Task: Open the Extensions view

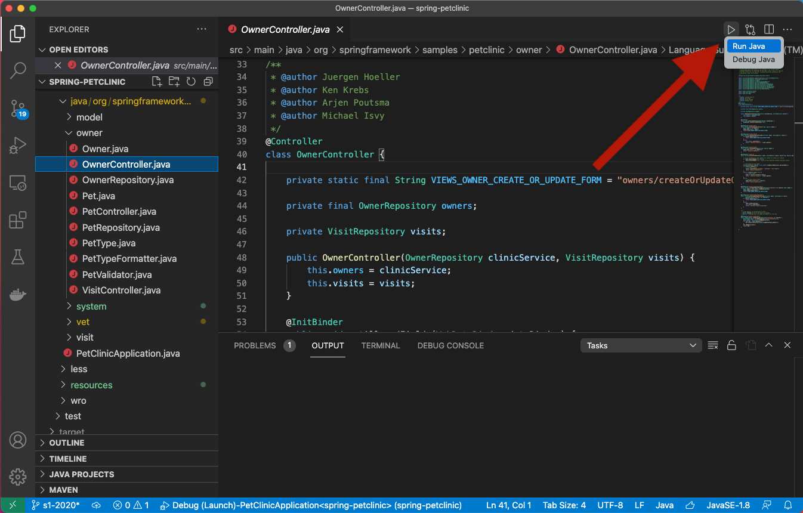Action: (x=17, y=220)
